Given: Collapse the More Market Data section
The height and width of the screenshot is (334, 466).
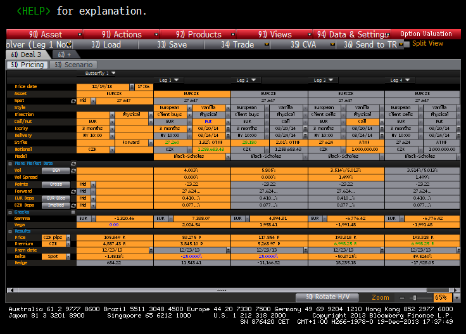Looking at the screenshot, I should (x=10, y=164).
